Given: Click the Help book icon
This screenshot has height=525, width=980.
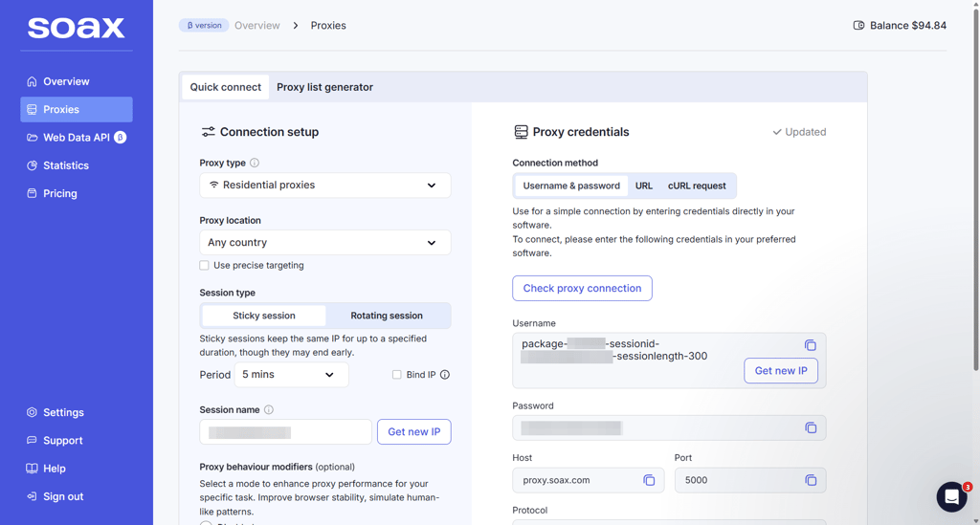Looking at the screenshot, I should pos(32,469).
